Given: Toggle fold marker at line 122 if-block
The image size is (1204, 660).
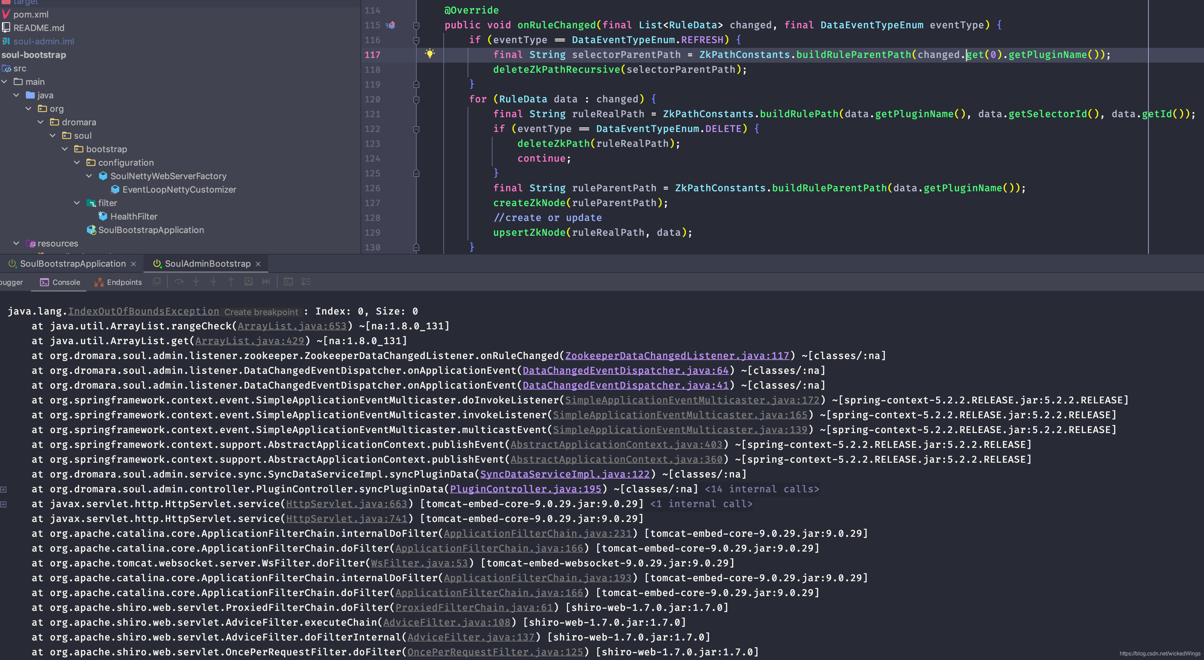Looking at the screenshot, I should click(416, 129).
